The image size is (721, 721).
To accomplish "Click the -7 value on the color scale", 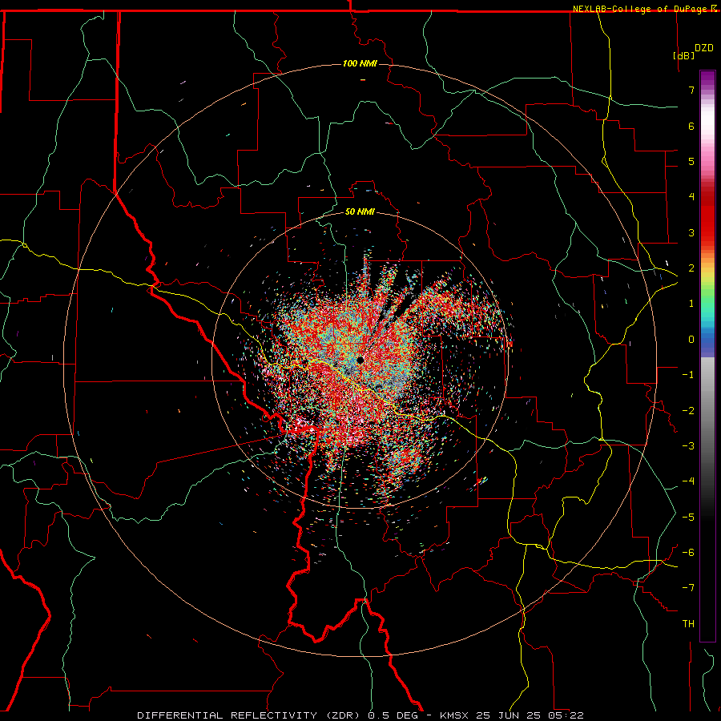I will 688,588.
